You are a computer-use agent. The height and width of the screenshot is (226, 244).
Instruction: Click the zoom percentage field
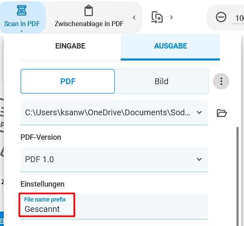click(x=238, y=18)
